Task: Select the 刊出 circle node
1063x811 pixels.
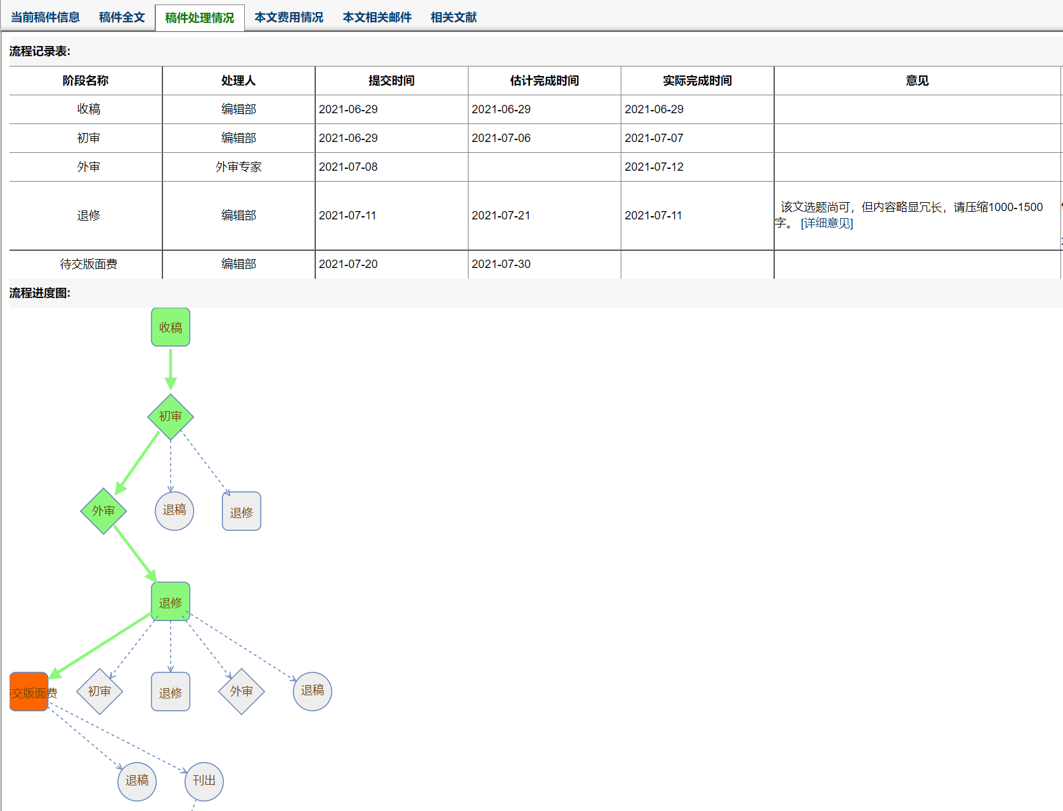Action: [x=204, y=781]
